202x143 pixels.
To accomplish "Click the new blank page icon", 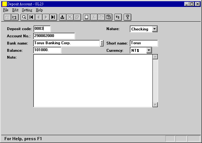I will pyautogui.click(x=86, y=17).
